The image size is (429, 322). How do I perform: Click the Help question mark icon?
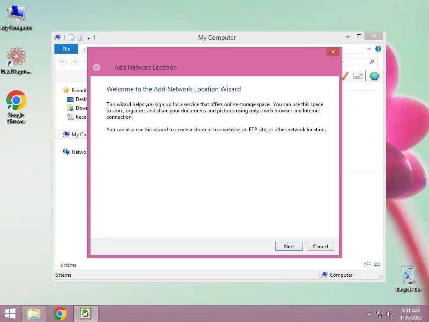(x=378, y=49)
